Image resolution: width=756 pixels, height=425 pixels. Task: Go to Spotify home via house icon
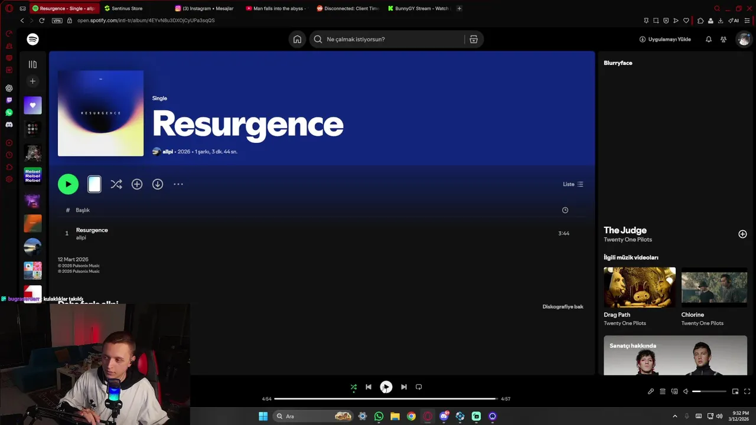click(297, 39)
